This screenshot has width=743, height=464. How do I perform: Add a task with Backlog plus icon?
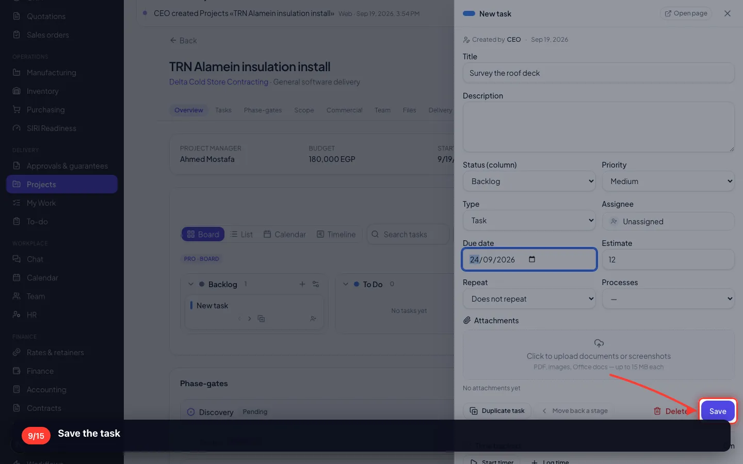302,284
